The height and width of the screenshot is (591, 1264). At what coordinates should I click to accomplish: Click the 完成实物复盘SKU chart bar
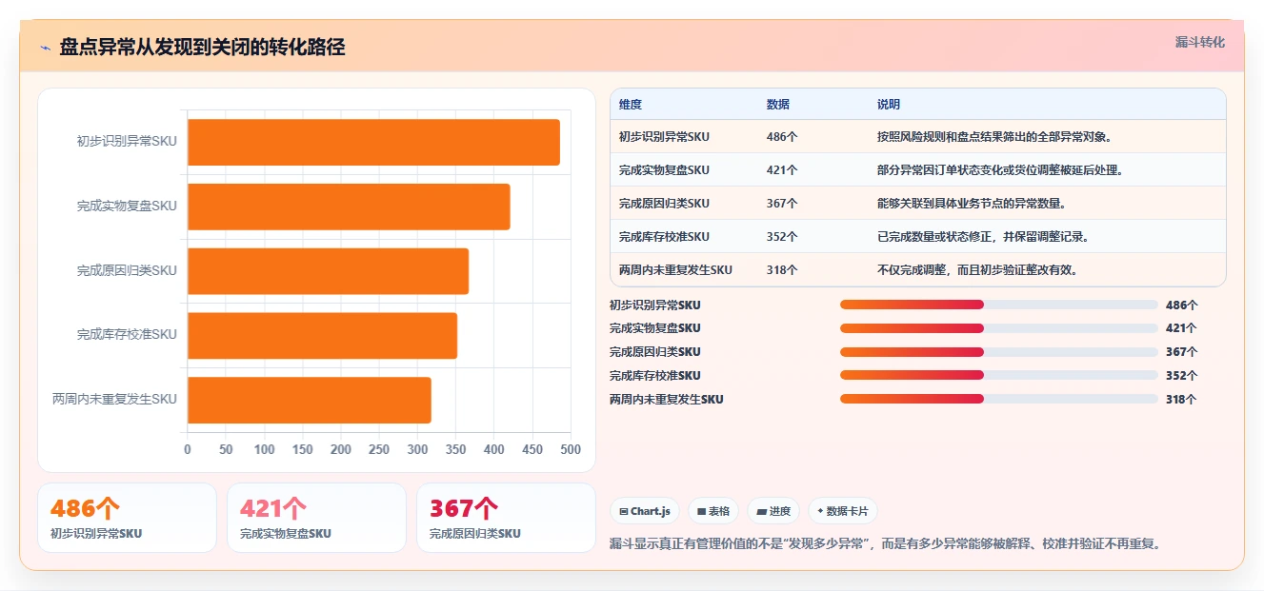(349, 207)
